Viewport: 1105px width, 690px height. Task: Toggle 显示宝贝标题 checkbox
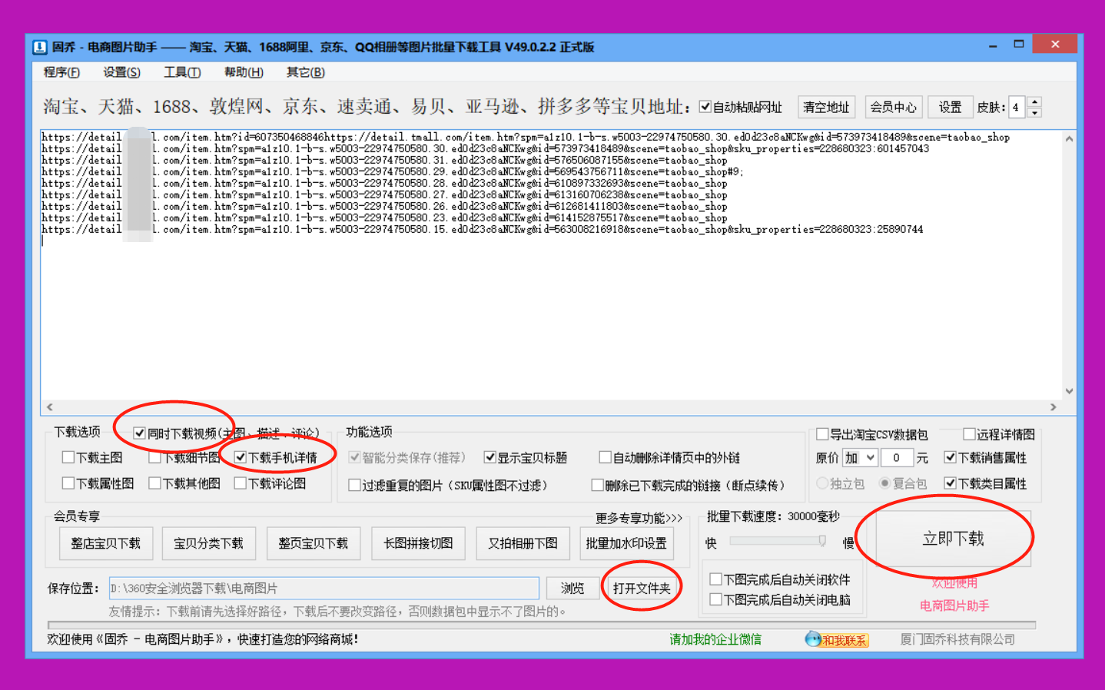489,457
